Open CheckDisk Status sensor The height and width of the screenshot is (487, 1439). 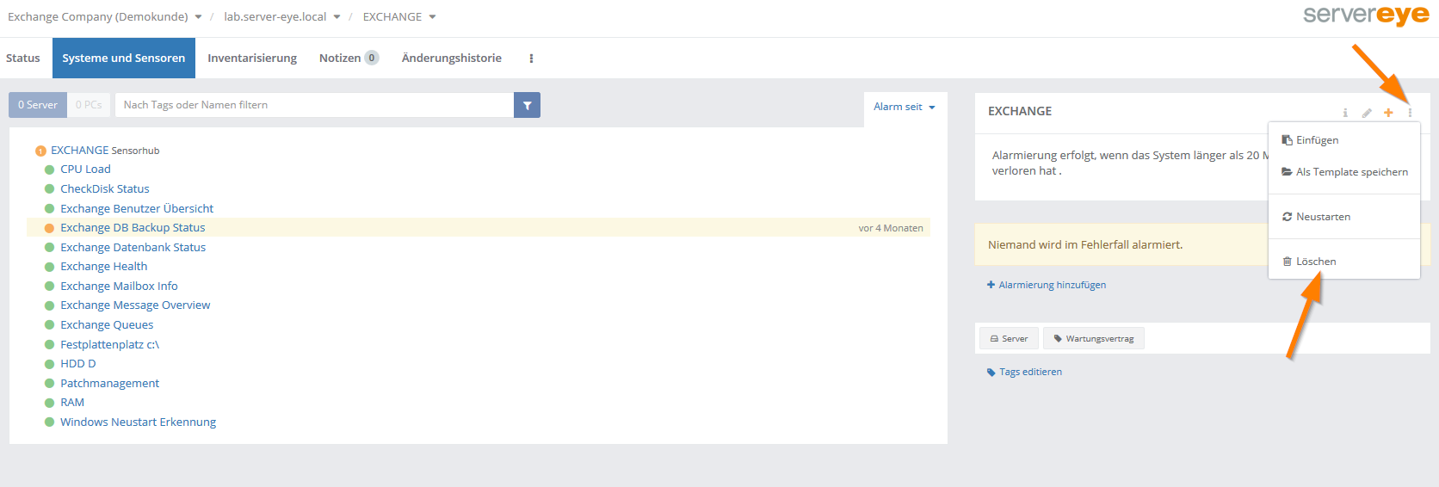tap(105, 189)
